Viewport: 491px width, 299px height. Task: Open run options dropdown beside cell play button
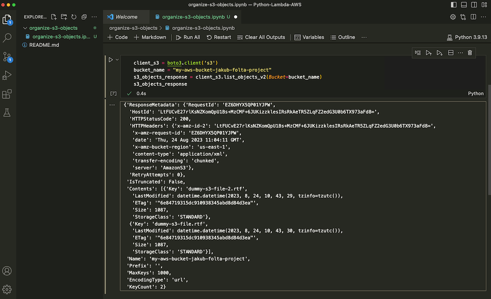[117, 60]
